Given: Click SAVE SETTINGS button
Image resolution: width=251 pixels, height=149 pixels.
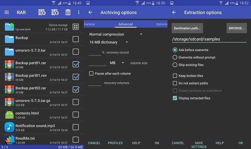Looking at the screenshot, I should pos(199,145).
